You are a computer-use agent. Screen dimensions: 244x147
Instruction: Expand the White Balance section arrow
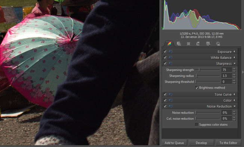234,57
